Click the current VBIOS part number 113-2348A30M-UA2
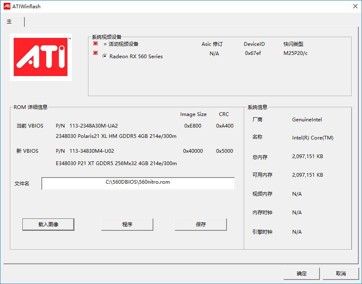The image size is (362, 284). (x=93, y=126)
